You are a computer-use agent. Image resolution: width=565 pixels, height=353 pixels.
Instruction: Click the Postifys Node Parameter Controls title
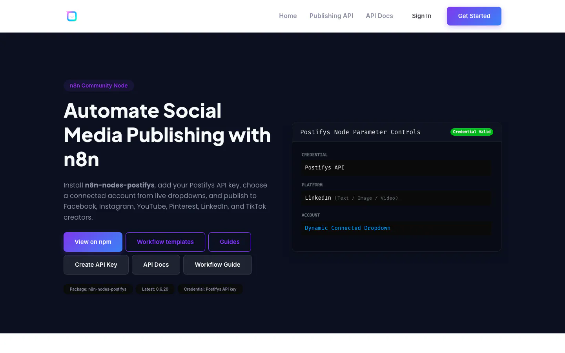(x=360, y=132)
